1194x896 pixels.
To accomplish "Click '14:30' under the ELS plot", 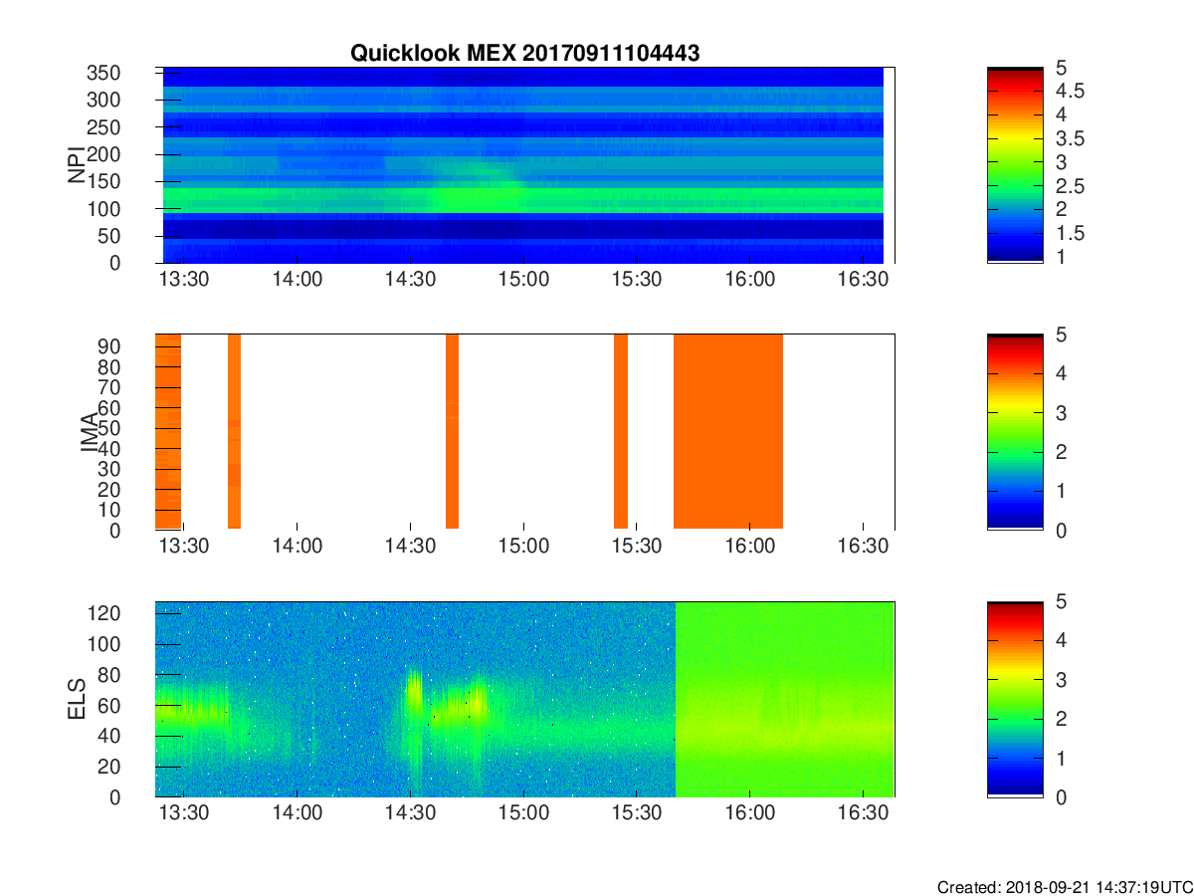I will coord(410,813).
